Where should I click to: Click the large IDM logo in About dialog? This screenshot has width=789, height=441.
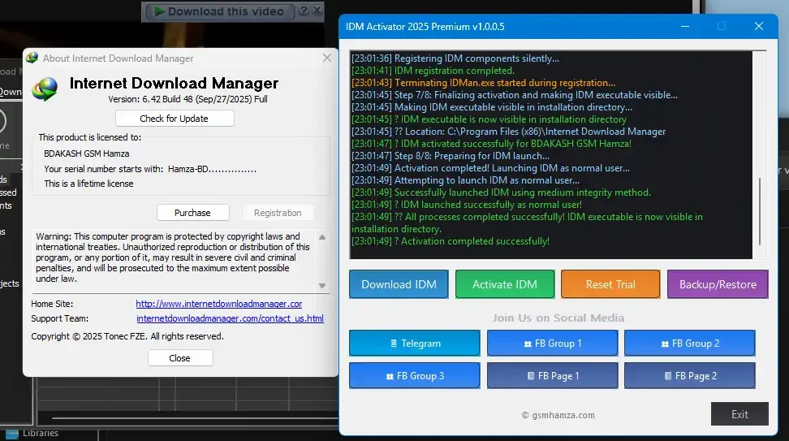(45, 89)
